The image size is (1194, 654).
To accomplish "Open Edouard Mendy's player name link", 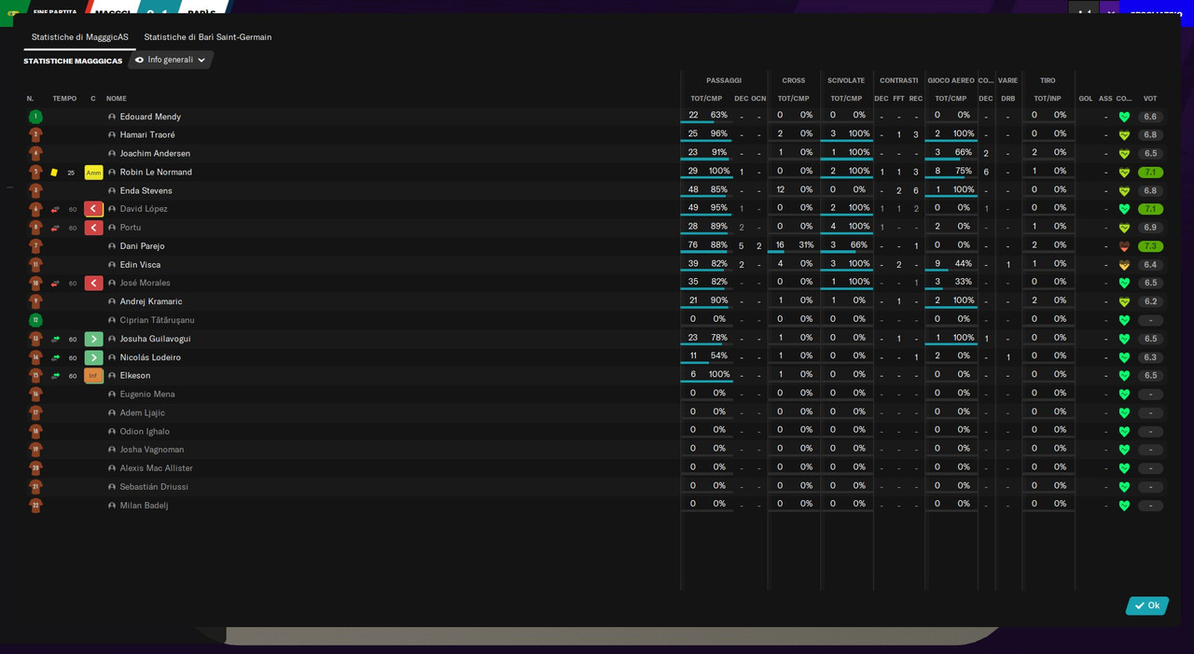I will click(150, 117).
